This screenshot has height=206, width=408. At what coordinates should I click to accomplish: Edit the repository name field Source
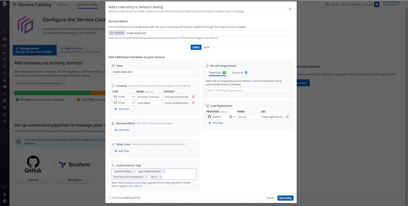click(249, 117)
